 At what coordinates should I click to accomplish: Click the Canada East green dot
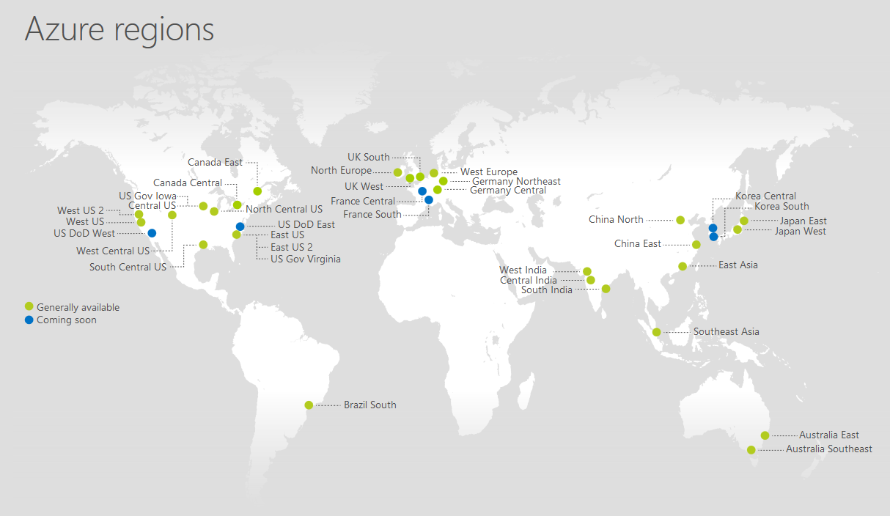(x=257, y=191)
